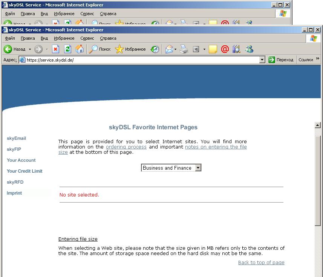323x277 pixels.
Task: Open skyEmail in sidebar
Action: click(x=16, y=138)
